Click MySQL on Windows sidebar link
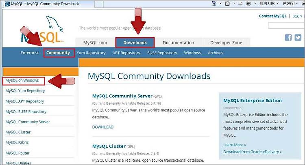This screenshot has height=165, width=305. 22,80
